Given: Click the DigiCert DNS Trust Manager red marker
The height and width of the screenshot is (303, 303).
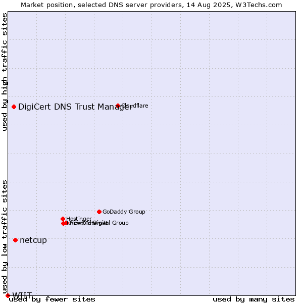Looking at the screenshot, I should tap(14, 107).
